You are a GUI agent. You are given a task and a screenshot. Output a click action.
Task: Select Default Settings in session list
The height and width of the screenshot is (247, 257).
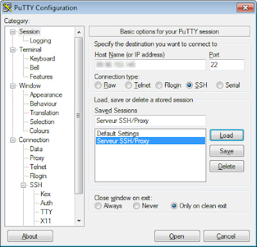pos(150,133)
